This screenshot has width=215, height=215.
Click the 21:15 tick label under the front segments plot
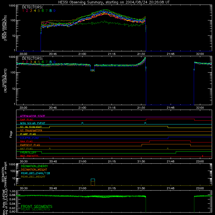(112, 54)
